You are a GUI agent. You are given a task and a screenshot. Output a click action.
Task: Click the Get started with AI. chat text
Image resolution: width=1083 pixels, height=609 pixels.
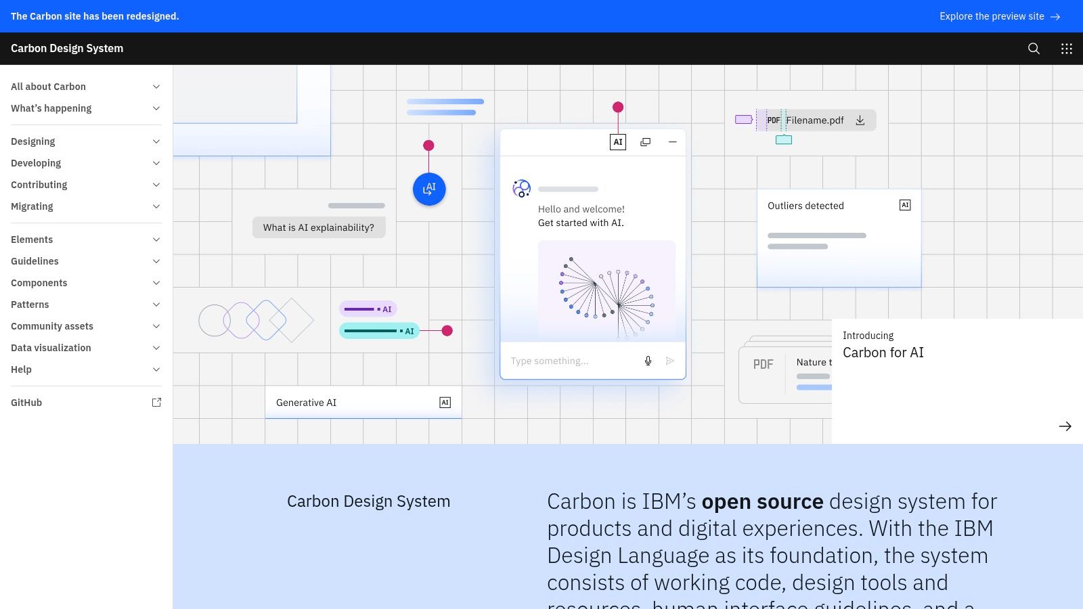point(581,223)
